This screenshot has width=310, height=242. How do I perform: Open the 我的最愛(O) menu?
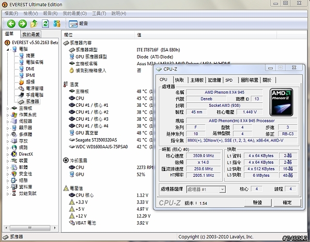pyautogui.click(x=75, y=14)
